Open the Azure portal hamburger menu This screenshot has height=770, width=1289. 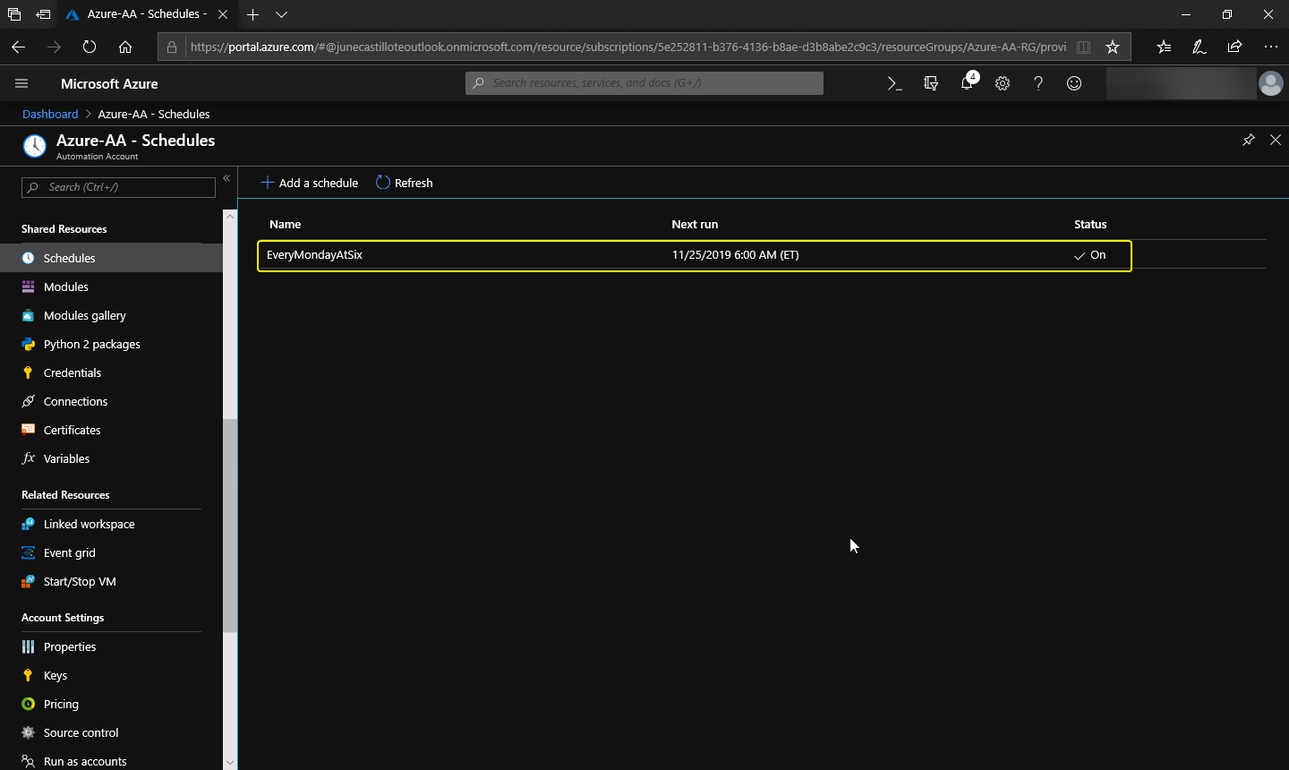(21, 83)
